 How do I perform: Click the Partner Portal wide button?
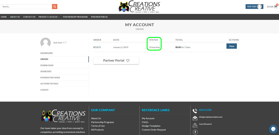116,61
